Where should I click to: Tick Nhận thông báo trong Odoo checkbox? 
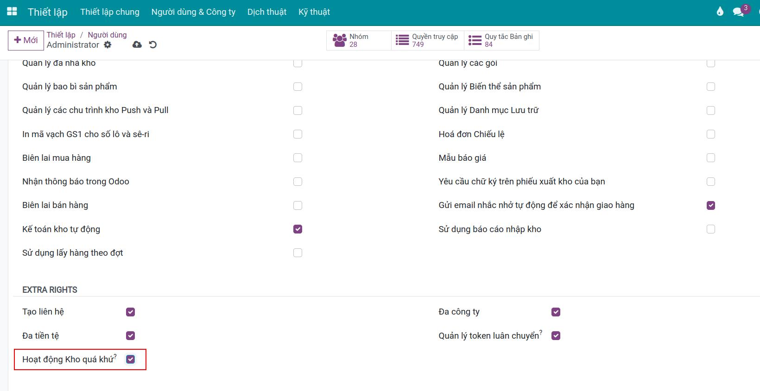click(x=298, y=182)
